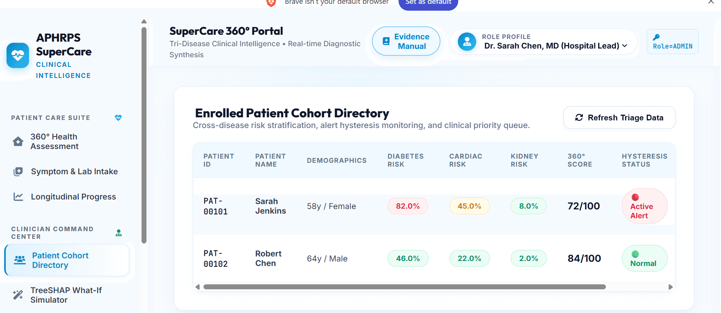Dismiss the Brave default browser notification

click(711, 2)
